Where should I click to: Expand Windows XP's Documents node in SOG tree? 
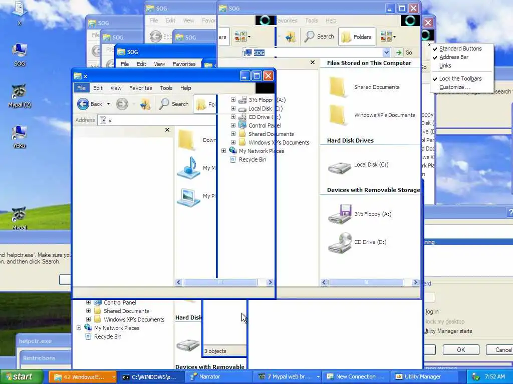[x=233, y=142]
